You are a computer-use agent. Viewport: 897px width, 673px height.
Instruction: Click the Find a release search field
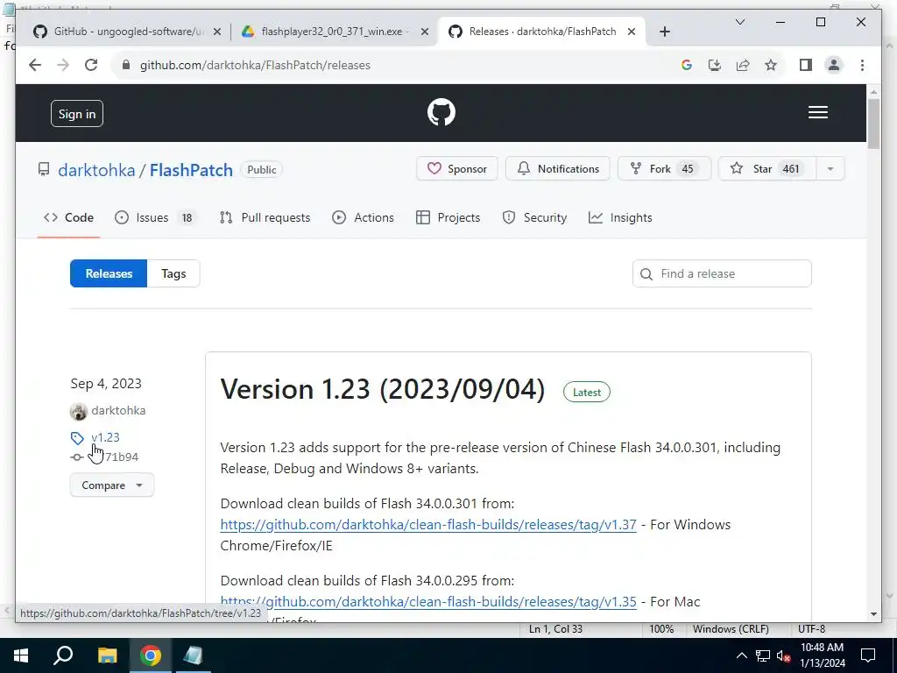coord(722,273)
